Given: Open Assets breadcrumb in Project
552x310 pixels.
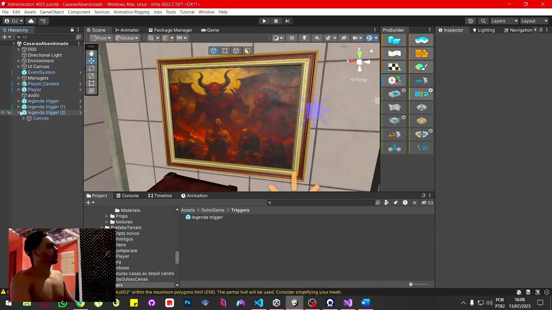Looking at the screenshot, I should (x=188, y=210).
